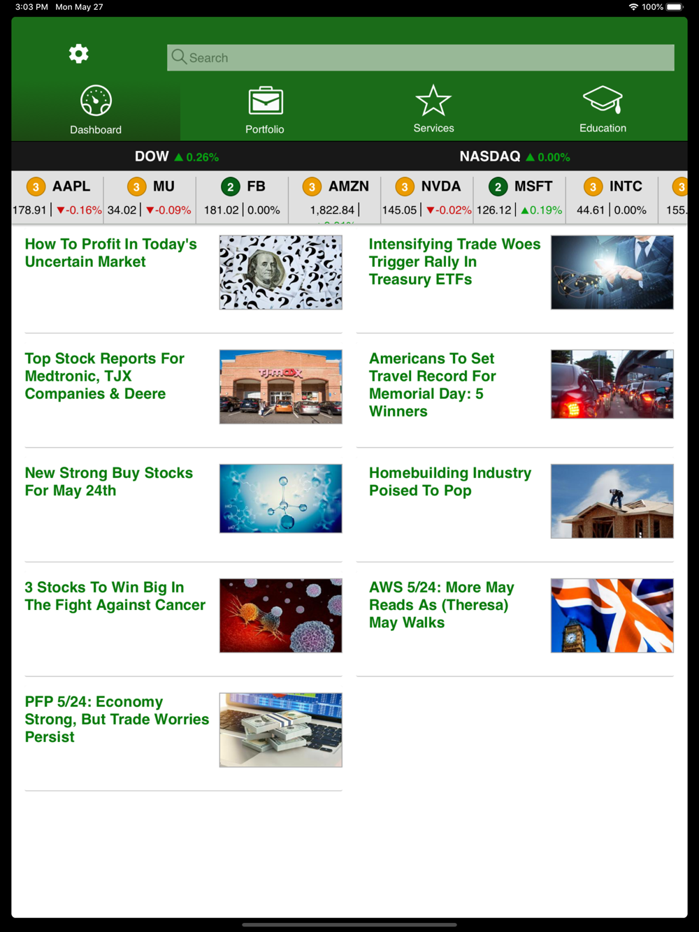Tap the AAPL rank 3 badge
This screenshot has height=932, width=699.
(x=36, y=187)
